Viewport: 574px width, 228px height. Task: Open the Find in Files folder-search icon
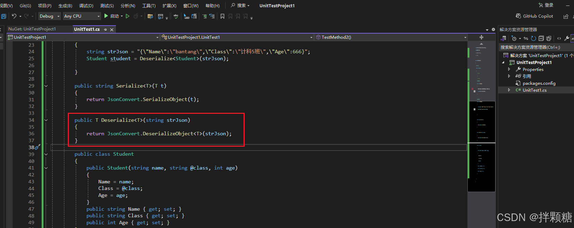pyautogui.click(x=150, y=16)
